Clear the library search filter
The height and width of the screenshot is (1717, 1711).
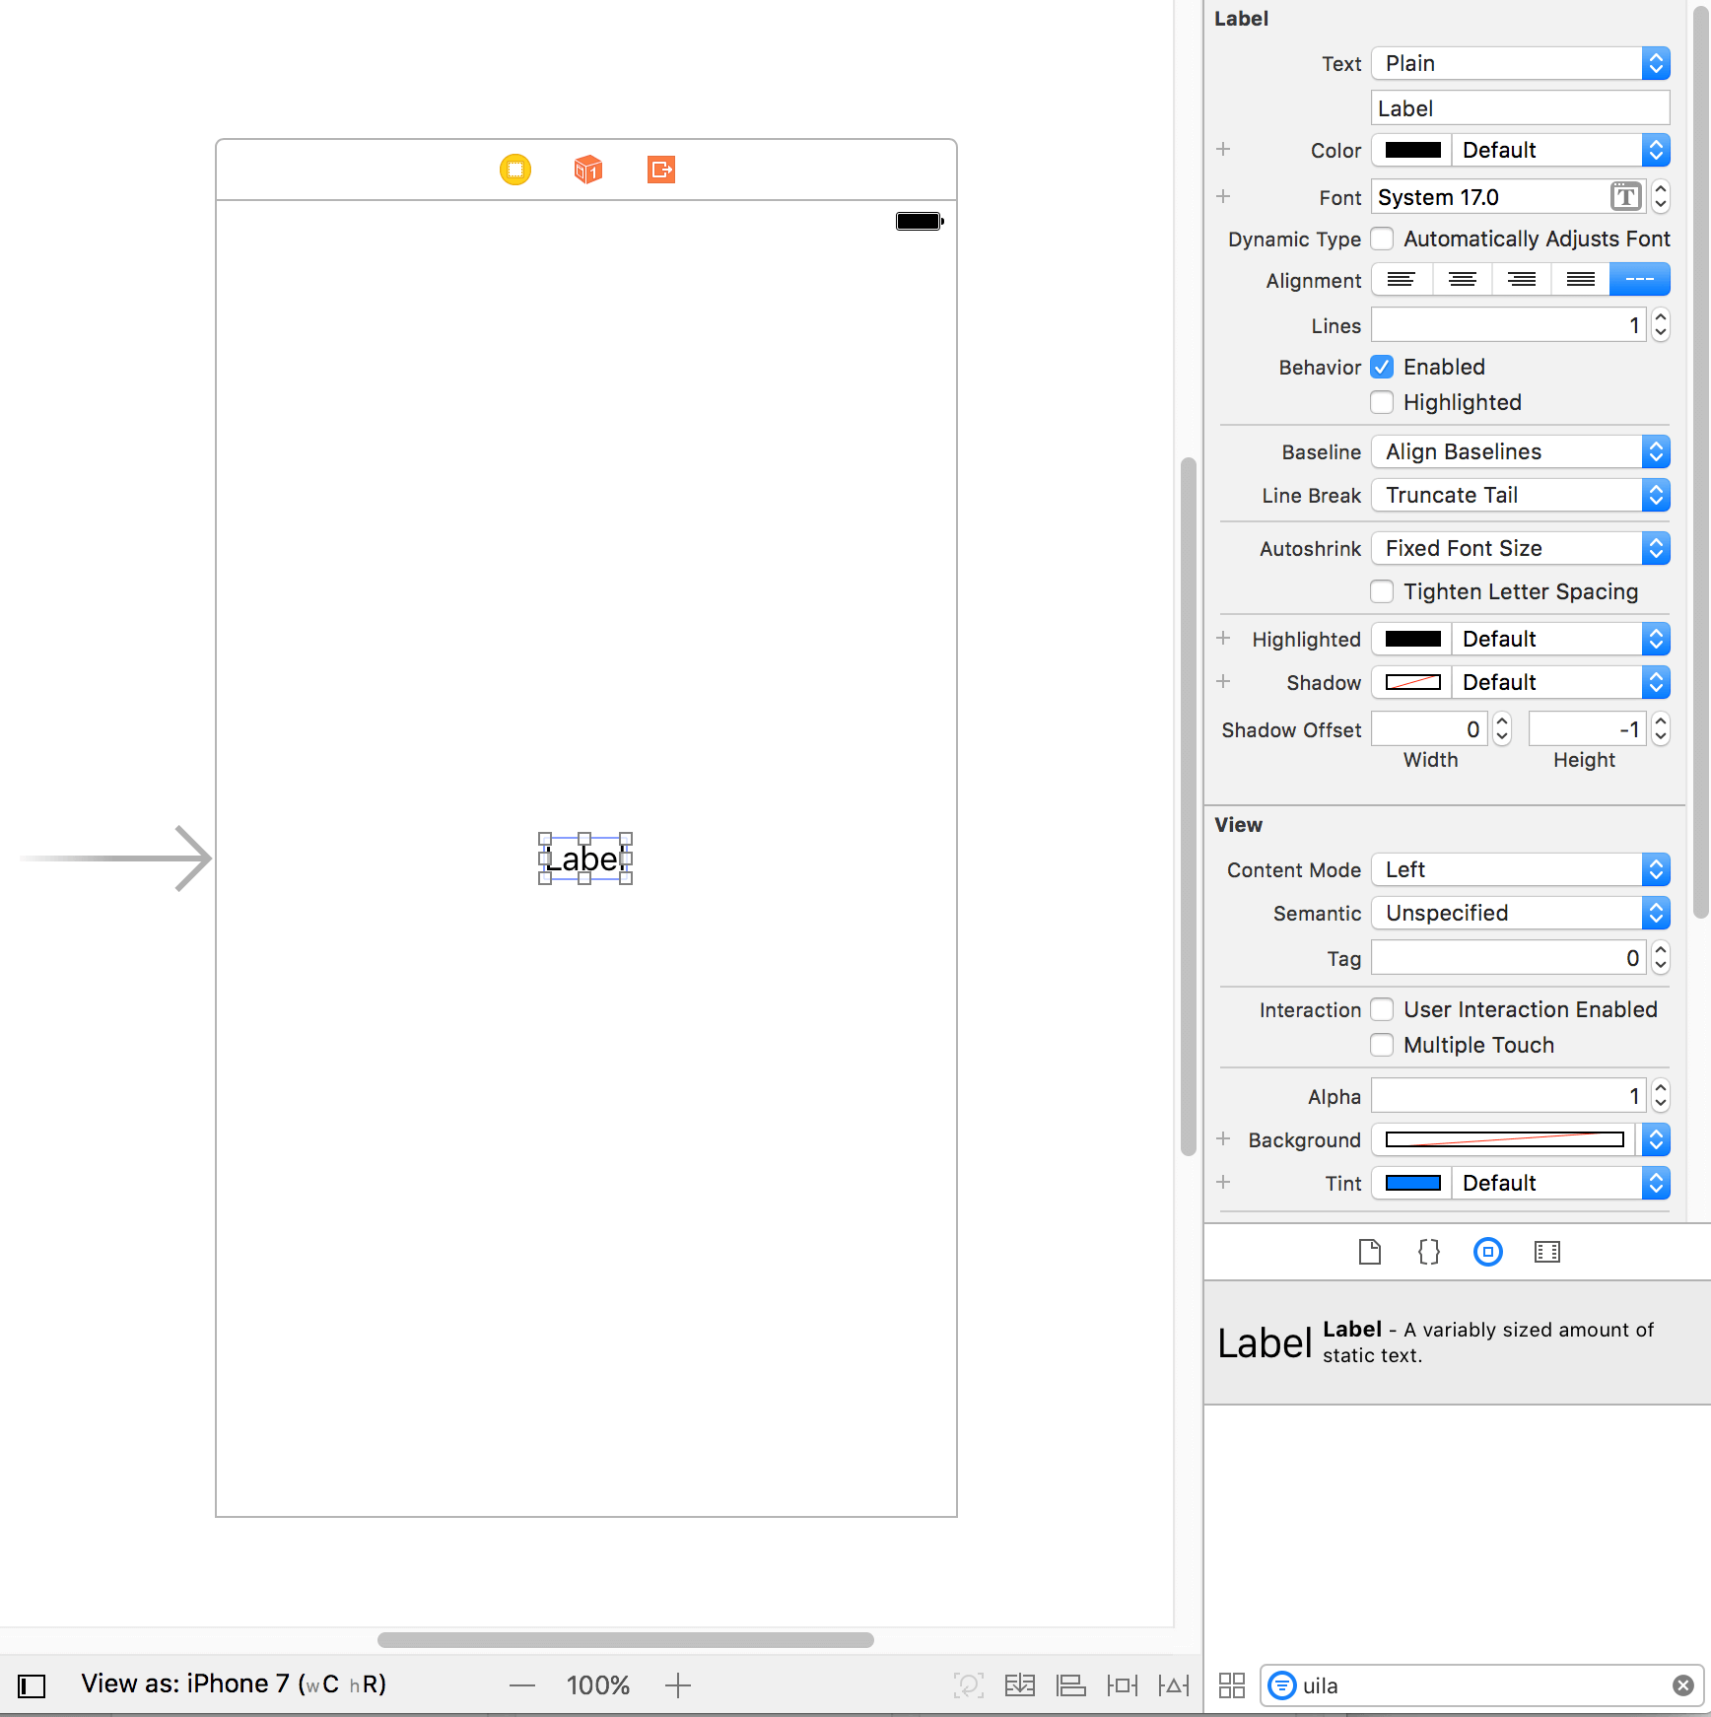point(1683,1685)
